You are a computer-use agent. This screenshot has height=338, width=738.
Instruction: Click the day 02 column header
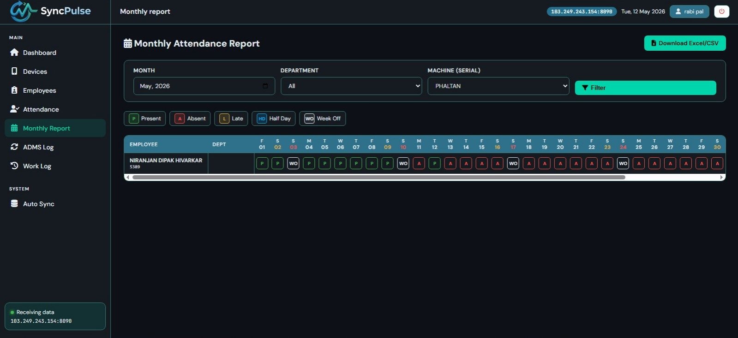pyautogui.click(x=278, y=144)
